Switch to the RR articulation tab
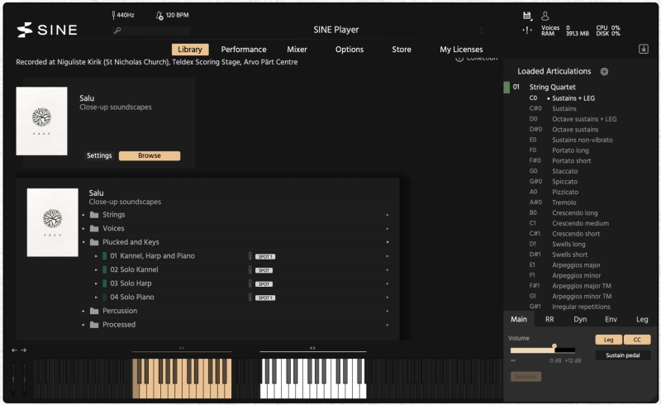 [x=549, y=319]
